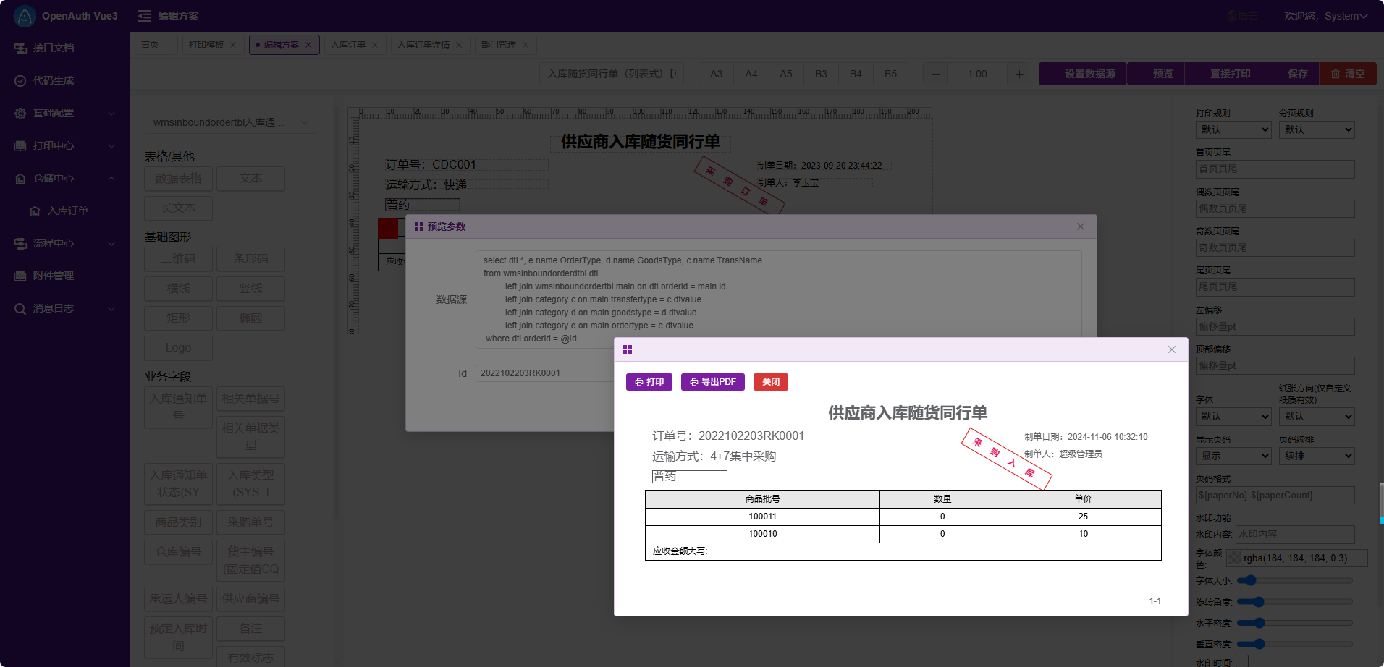Image resolution: width=1384 pixels, height=667 pixels.
Task: Click the printer icon Print button
Action: (649, 382)
